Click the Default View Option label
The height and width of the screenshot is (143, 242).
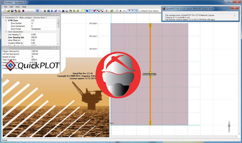[x=150, y=11]
